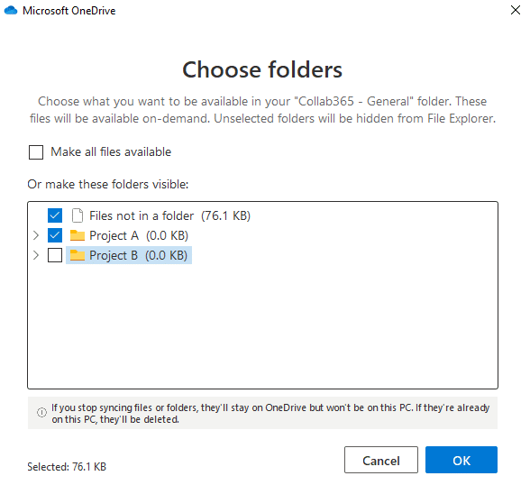Click the Project A folder icon
Screen dimensions: 530x485
[78, 235]
